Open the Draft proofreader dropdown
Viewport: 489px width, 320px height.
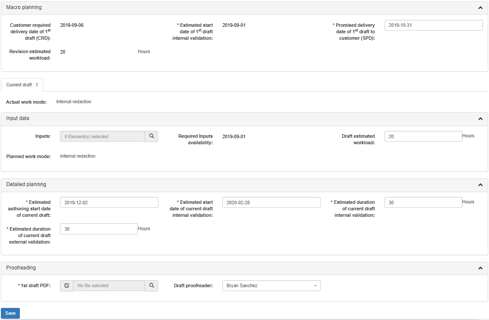coord(271,285)
